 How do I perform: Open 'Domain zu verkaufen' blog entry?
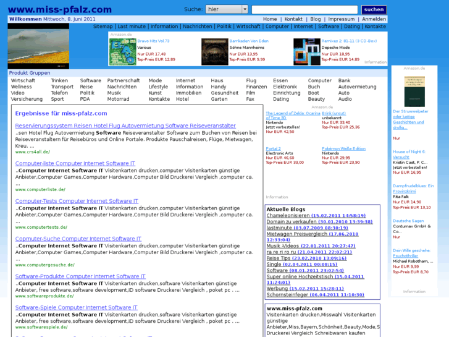[x=319, y=222]
